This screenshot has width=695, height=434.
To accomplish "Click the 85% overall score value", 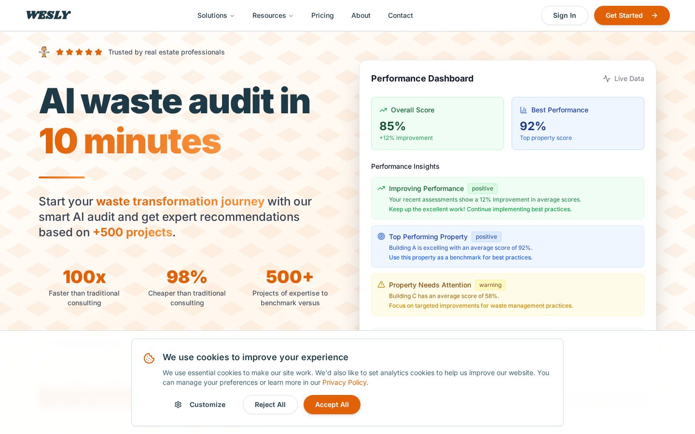I will [392, 126].
